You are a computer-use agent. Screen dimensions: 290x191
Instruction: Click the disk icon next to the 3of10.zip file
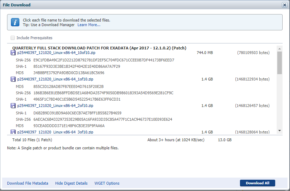[13, 132]
